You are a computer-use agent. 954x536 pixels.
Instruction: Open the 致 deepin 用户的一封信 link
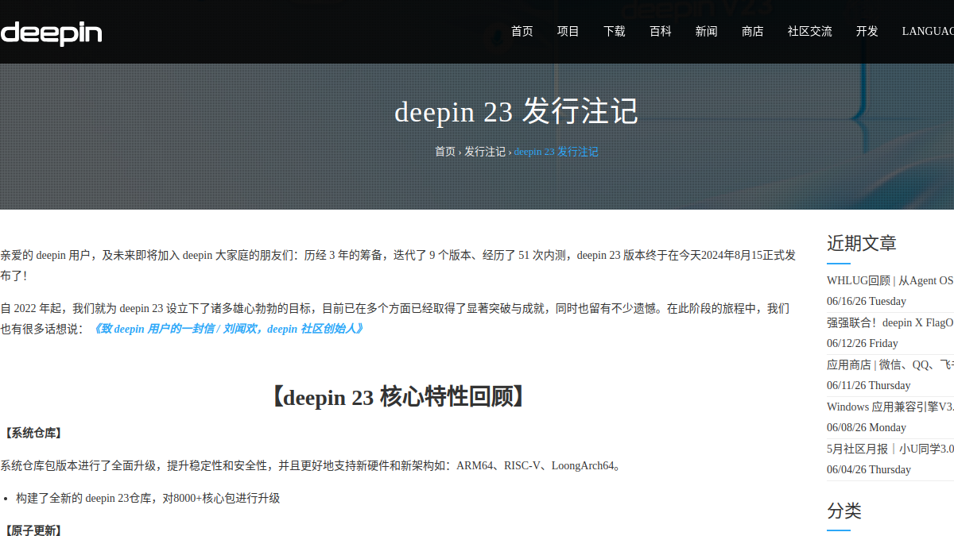point(227,329)
